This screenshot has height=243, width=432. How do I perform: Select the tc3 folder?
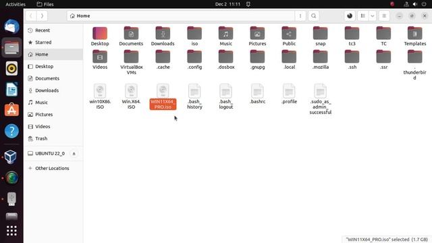[x=352, y=34]
